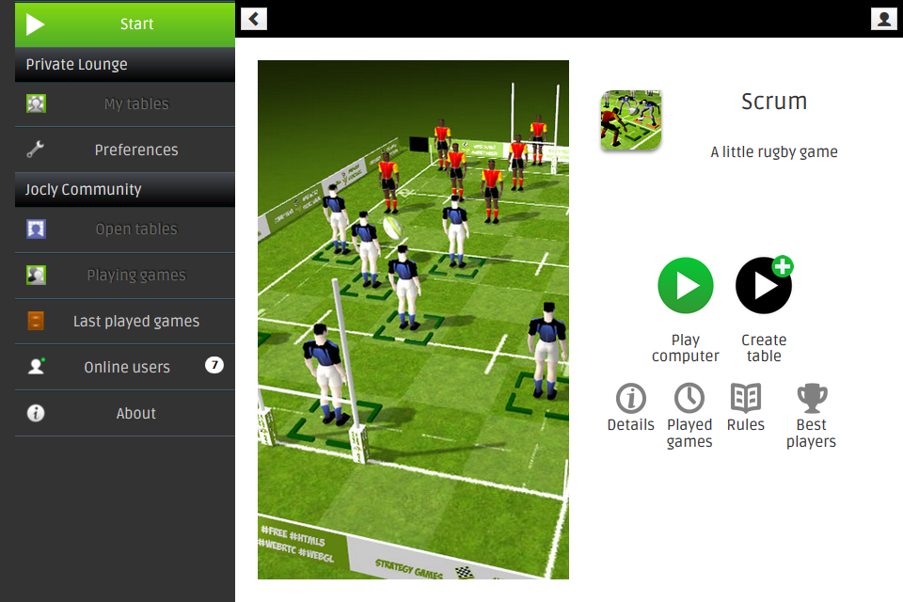This screenshot has height=602, width=903.
Task: Open Played games clock icon
Action: pyautogui.click(x=689, y=398)
